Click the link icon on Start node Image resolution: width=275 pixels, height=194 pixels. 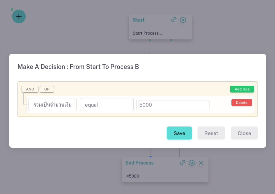click(x=174, y=20)
